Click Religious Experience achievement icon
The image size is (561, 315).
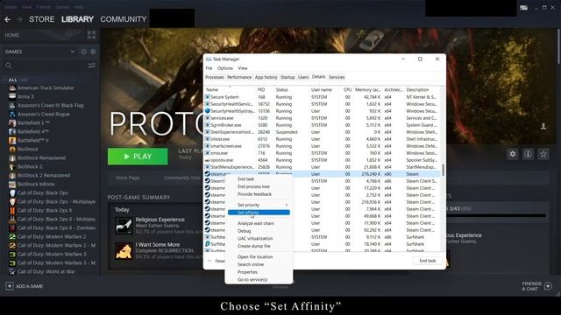pos(124,226)
